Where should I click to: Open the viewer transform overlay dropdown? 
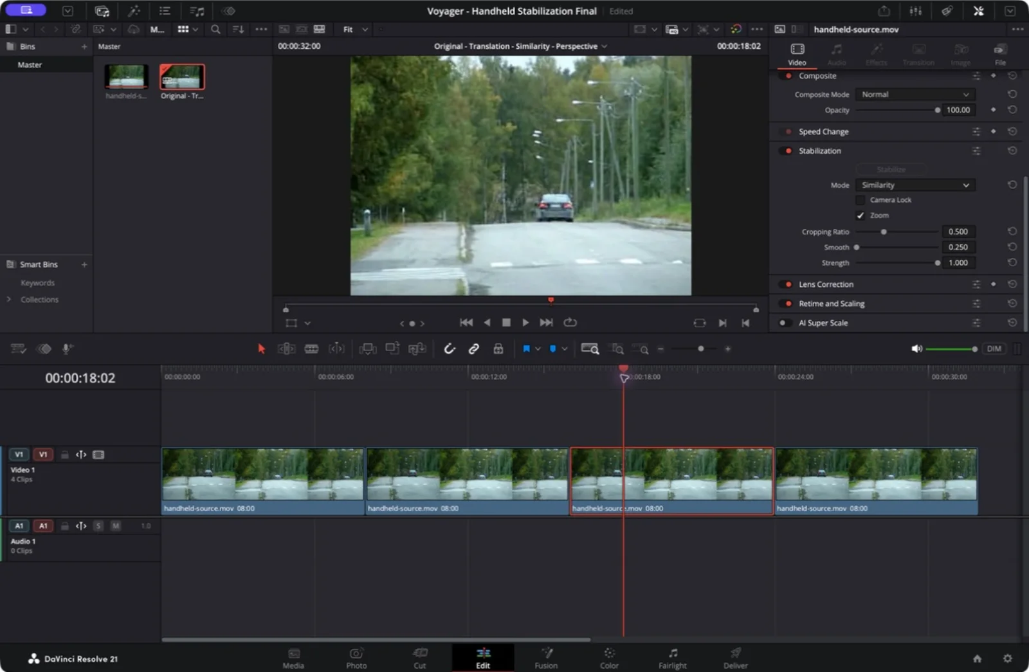[x=307, y=323]
